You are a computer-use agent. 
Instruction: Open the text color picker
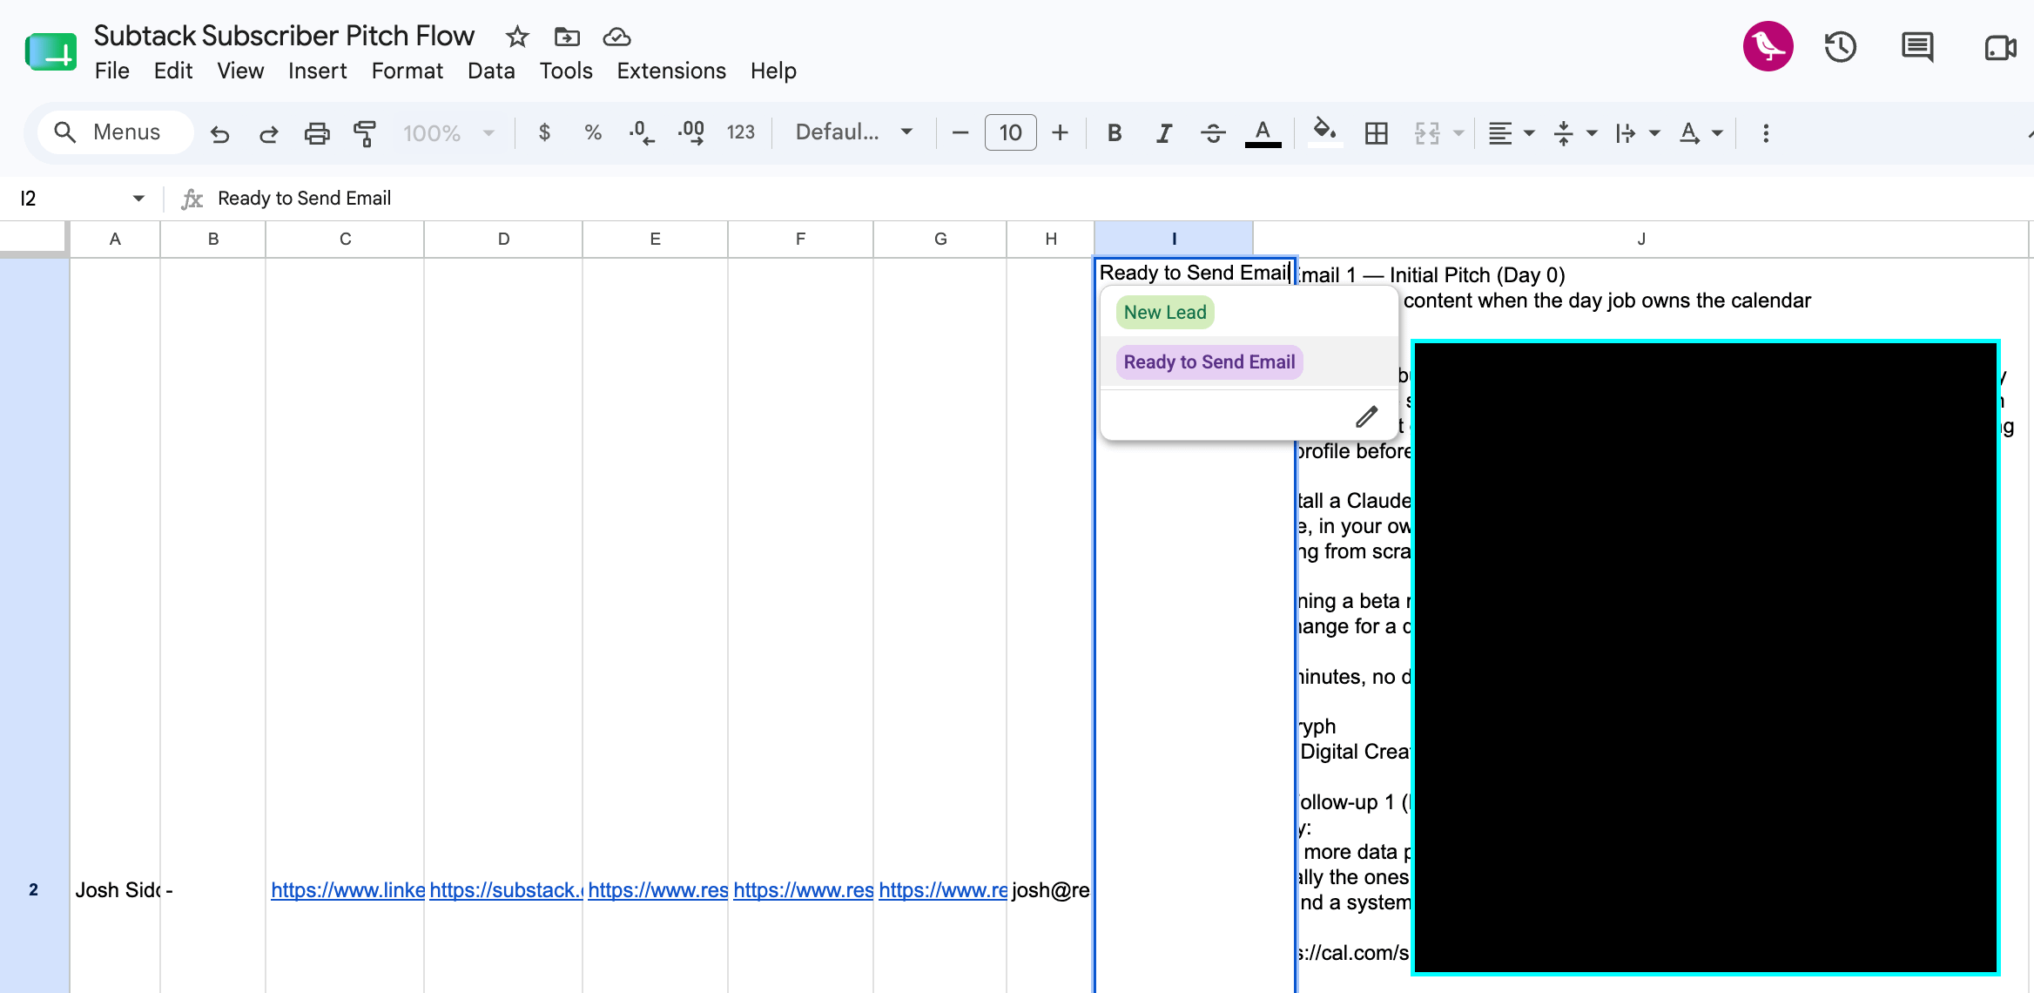1263,133
